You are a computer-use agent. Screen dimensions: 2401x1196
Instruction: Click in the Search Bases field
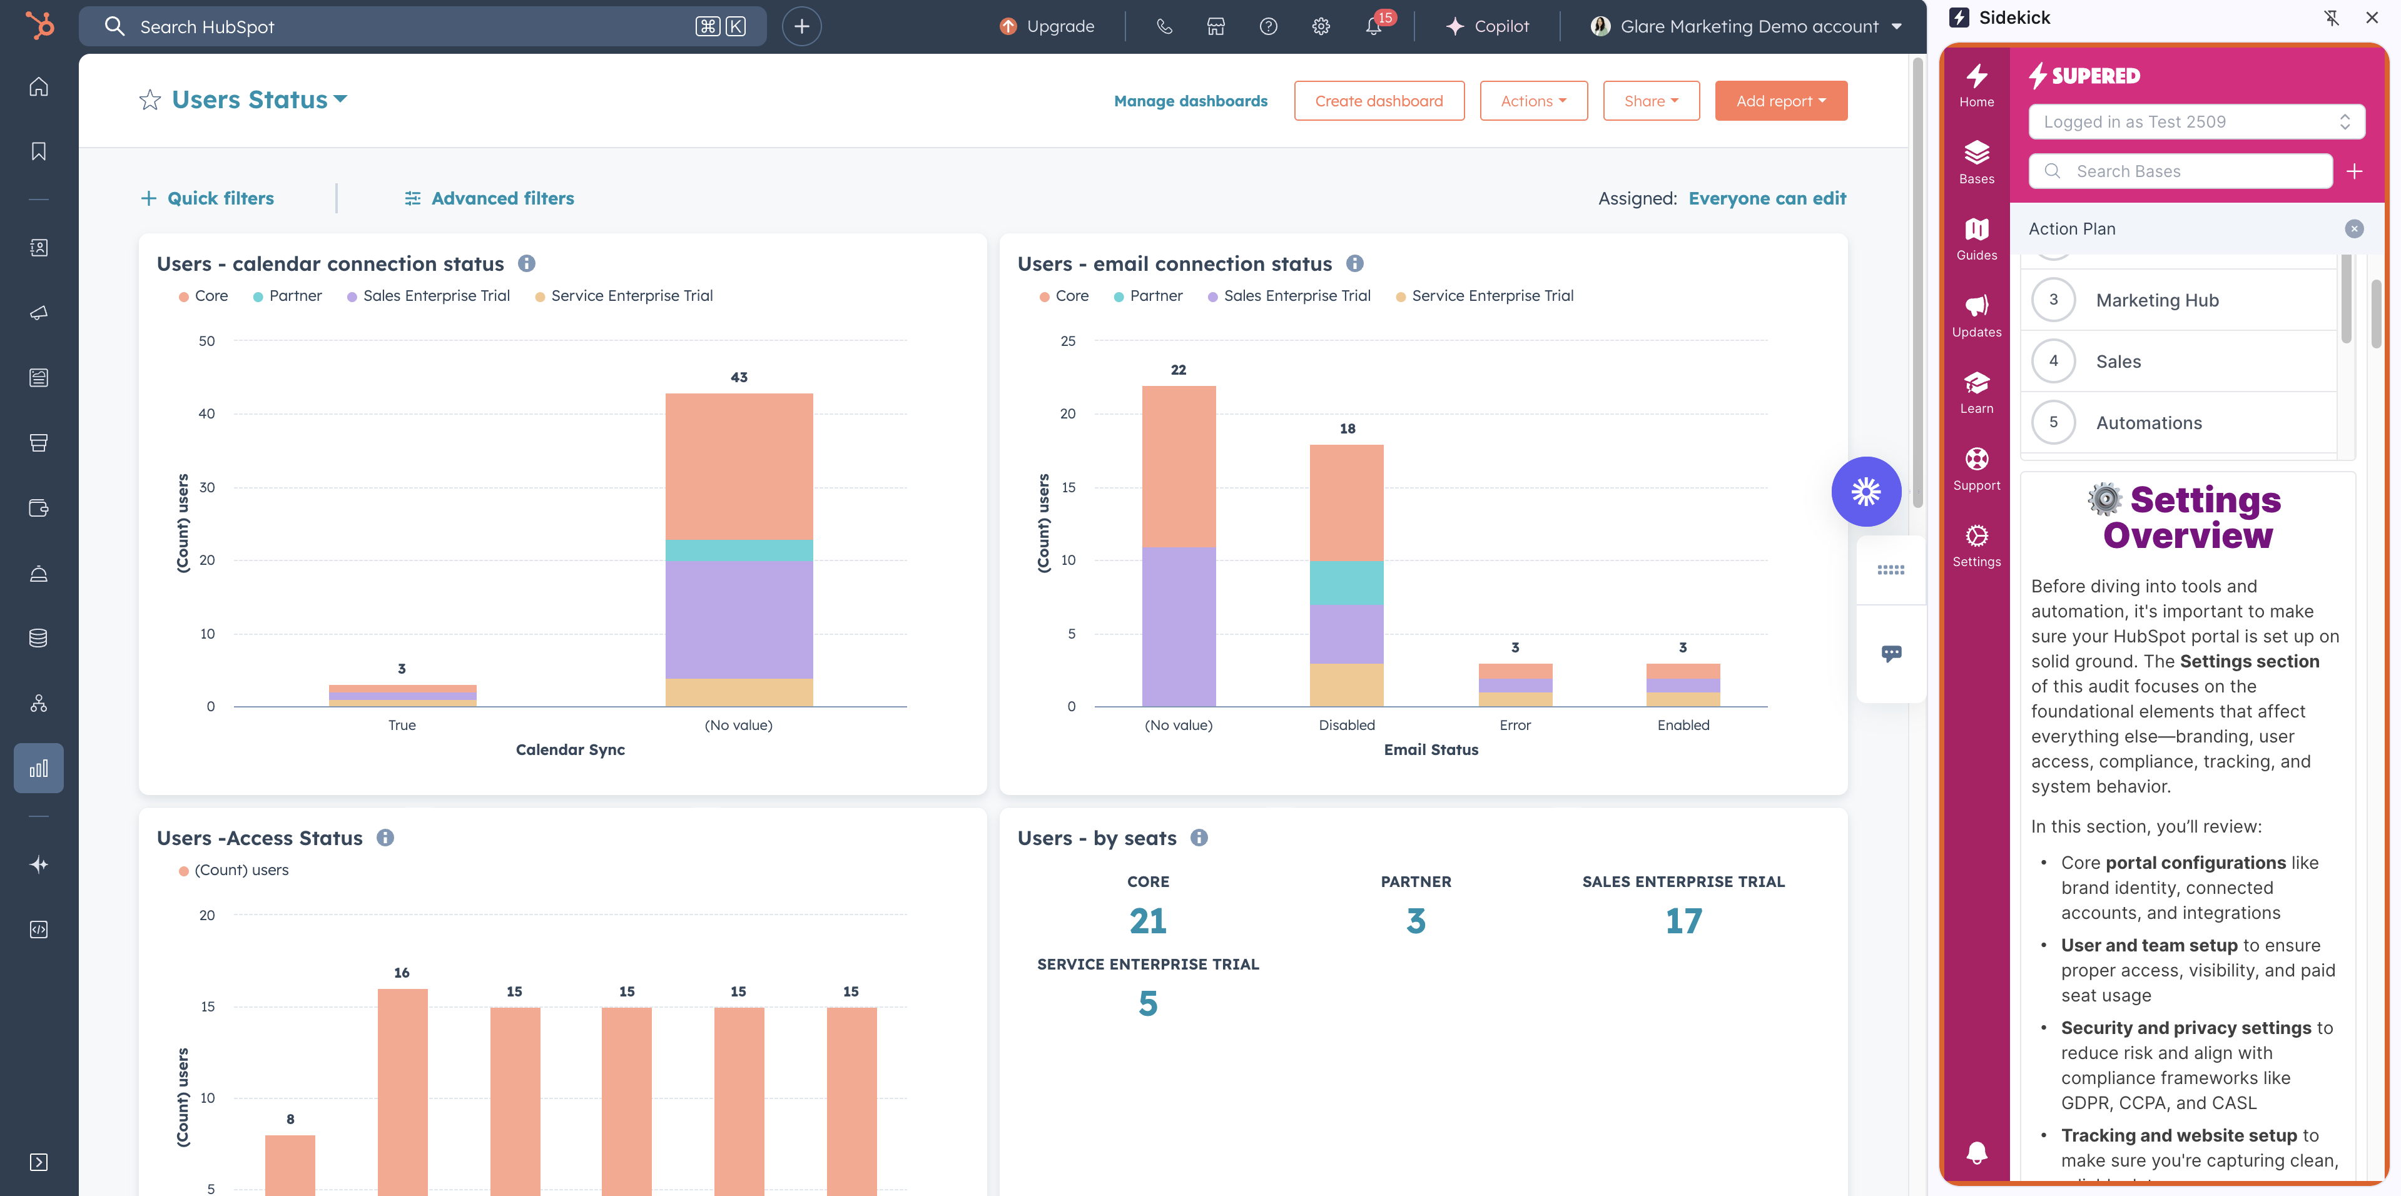click(x=2181, y=171)
